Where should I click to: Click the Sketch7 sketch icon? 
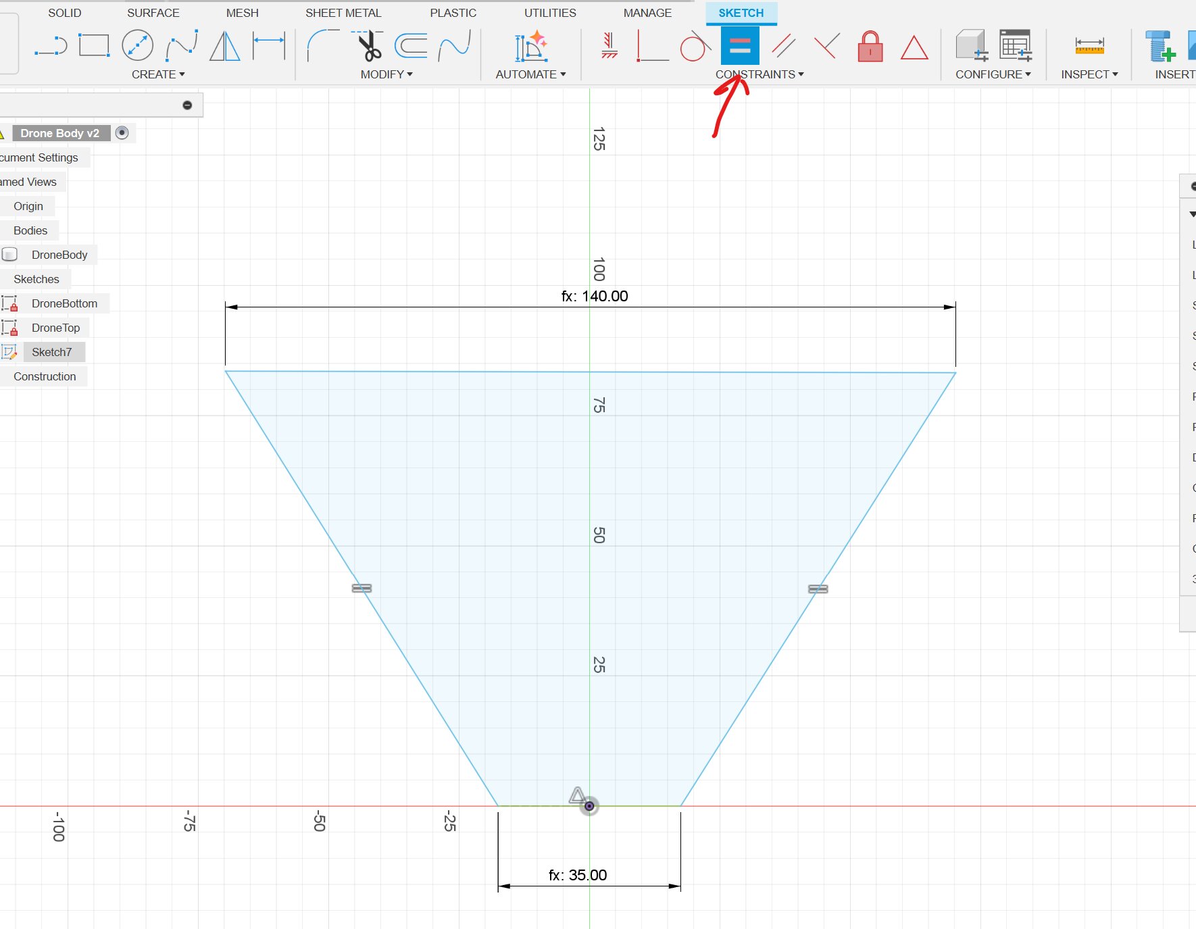coord(9,352)
